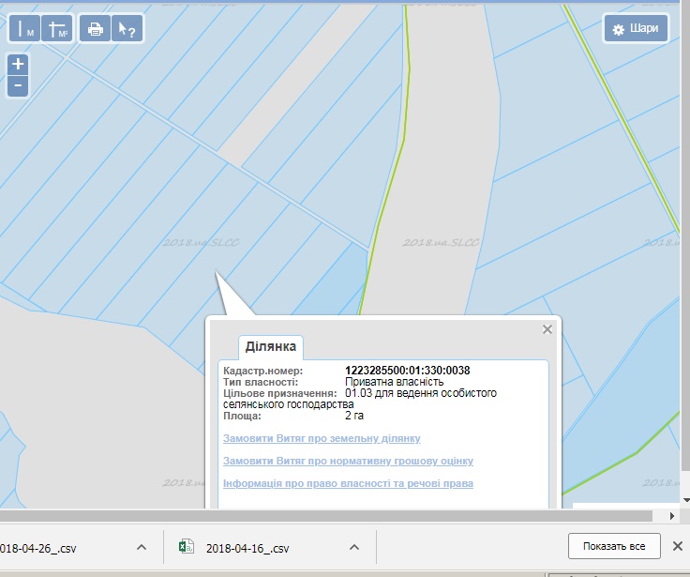Open downloaded file 2018-04-26_.csv
Viewport: 690px width, 577px height.
pyautogui.click(x=37, y=548)
